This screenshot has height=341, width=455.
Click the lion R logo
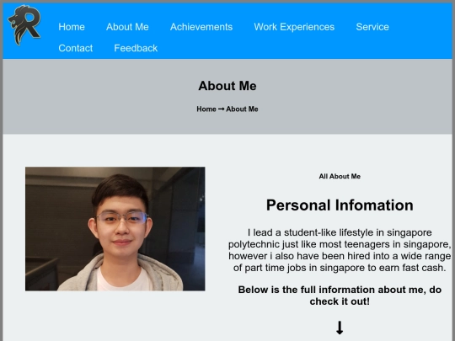[x=24, y=25]
